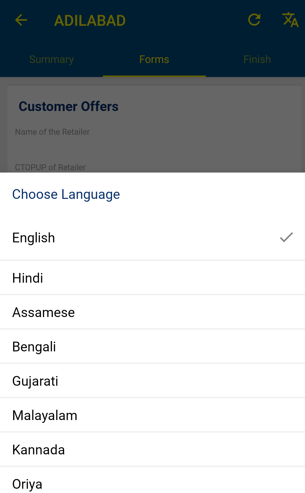
Task: Select English language option
Action: pyautogui.click(x=34, y=238)
